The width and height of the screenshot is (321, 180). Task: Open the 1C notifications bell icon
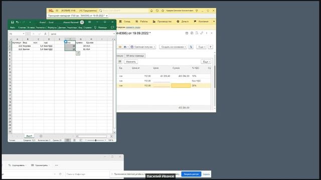point(151,10)
